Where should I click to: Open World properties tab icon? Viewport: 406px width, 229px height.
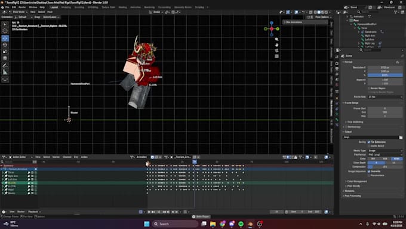(337, 85)
